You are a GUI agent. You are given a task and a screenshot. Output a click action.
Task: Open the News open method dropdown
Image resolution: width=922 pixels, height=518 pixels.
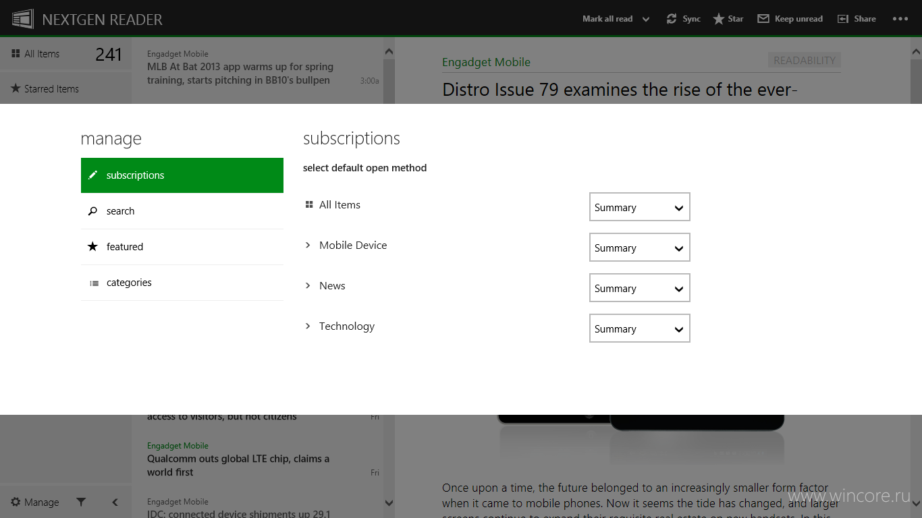pos(640,288)
